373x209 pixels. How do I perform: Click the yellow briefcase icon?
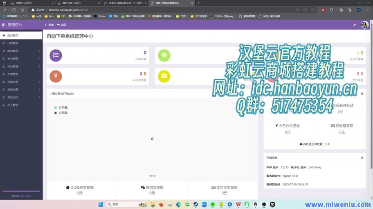[164, 76]
